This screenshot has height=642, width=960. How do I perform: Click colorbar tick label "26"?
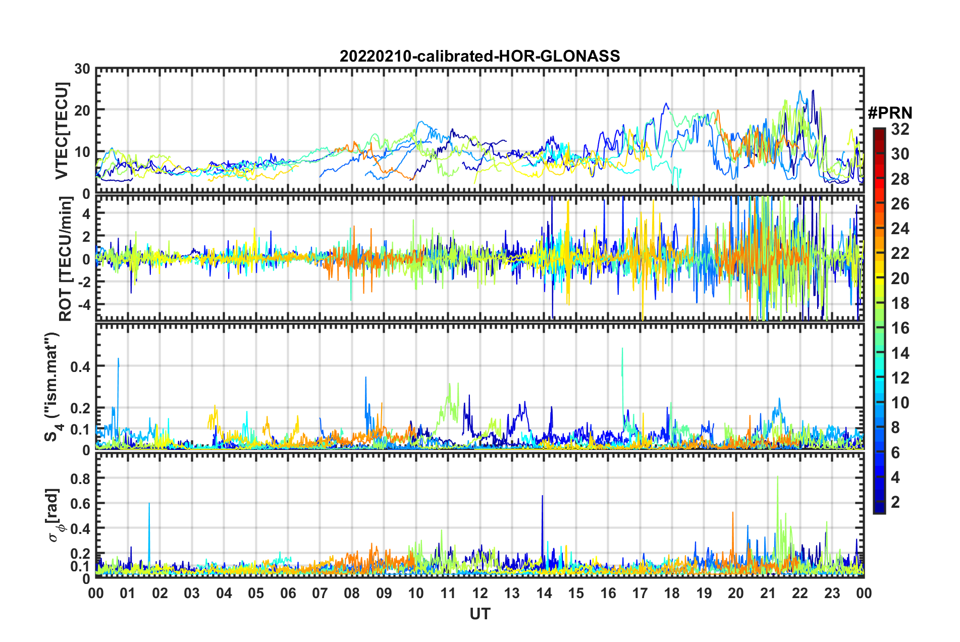click(x=900, y=204)
